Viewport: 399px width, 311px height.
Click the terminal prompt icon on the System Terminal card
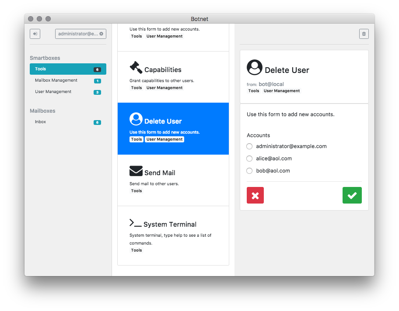tap(135, 223)
